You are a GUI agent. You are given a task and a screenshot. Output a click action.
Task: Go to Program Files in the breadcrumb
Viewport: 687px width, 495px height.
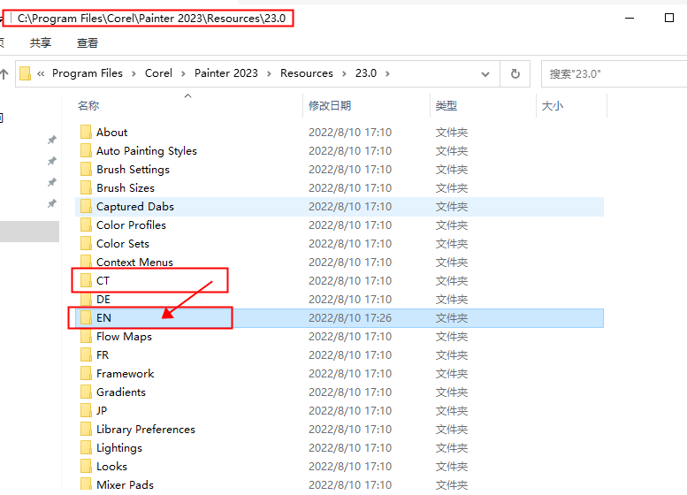pos(87,73)
